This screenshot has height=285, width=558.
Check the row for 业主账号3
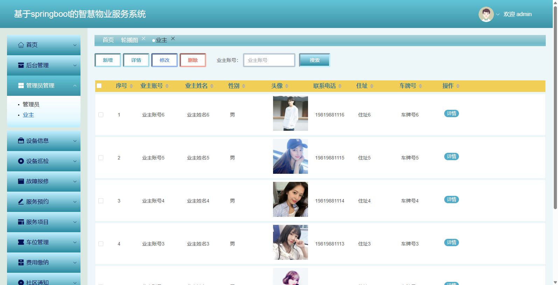[x=101, y=244]
